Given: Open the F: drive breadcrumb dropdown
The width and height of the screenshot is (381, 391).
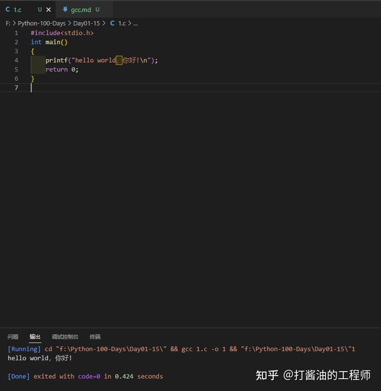Looking at the screenshot, I should pos(7,23).
